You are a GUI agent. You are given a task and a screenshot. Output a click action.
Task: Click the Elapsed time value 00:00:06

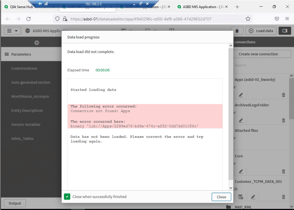click(x=103, y=70)
